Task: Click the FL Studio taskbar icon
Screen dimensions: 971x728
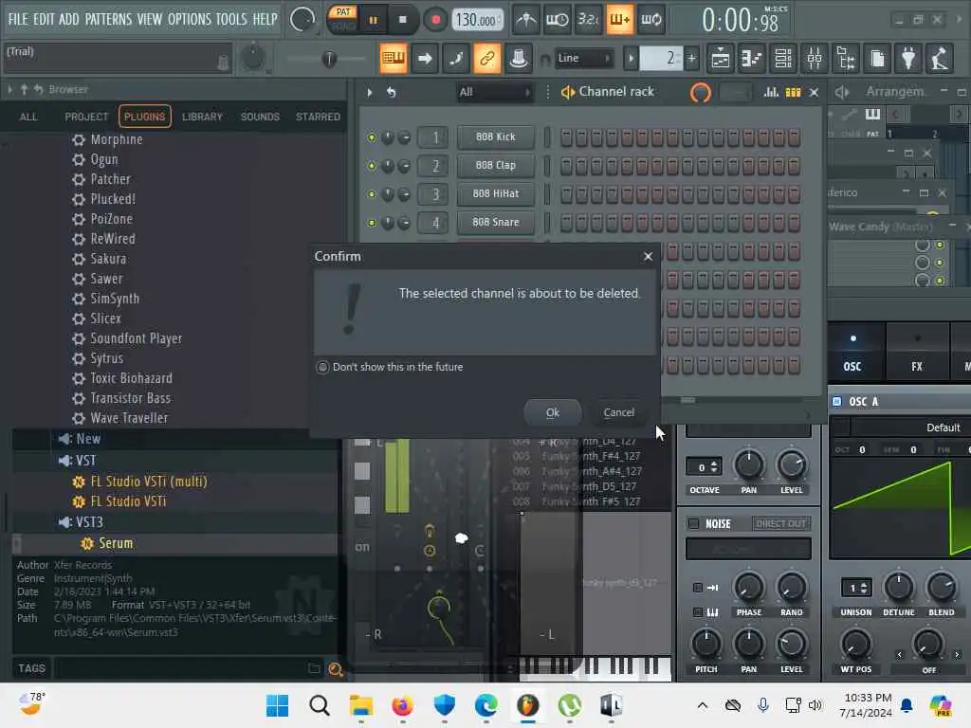Action: pos(527,705)
